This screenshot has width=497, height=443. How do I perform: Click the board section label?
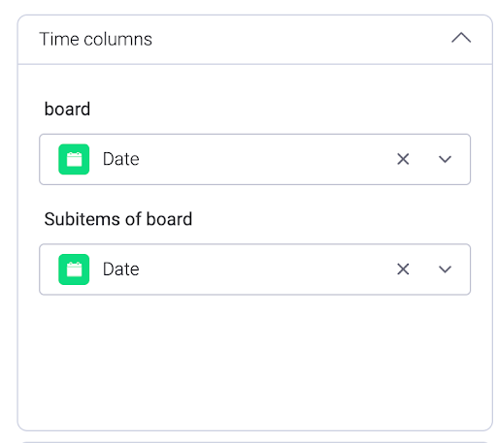[67, 109]
